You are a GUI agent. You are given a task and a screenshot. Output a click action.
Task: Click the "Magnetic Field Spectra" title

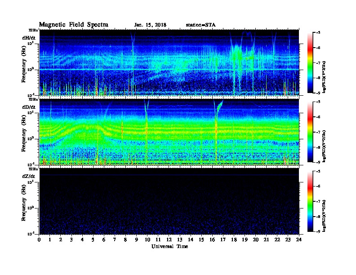(74, 25)
